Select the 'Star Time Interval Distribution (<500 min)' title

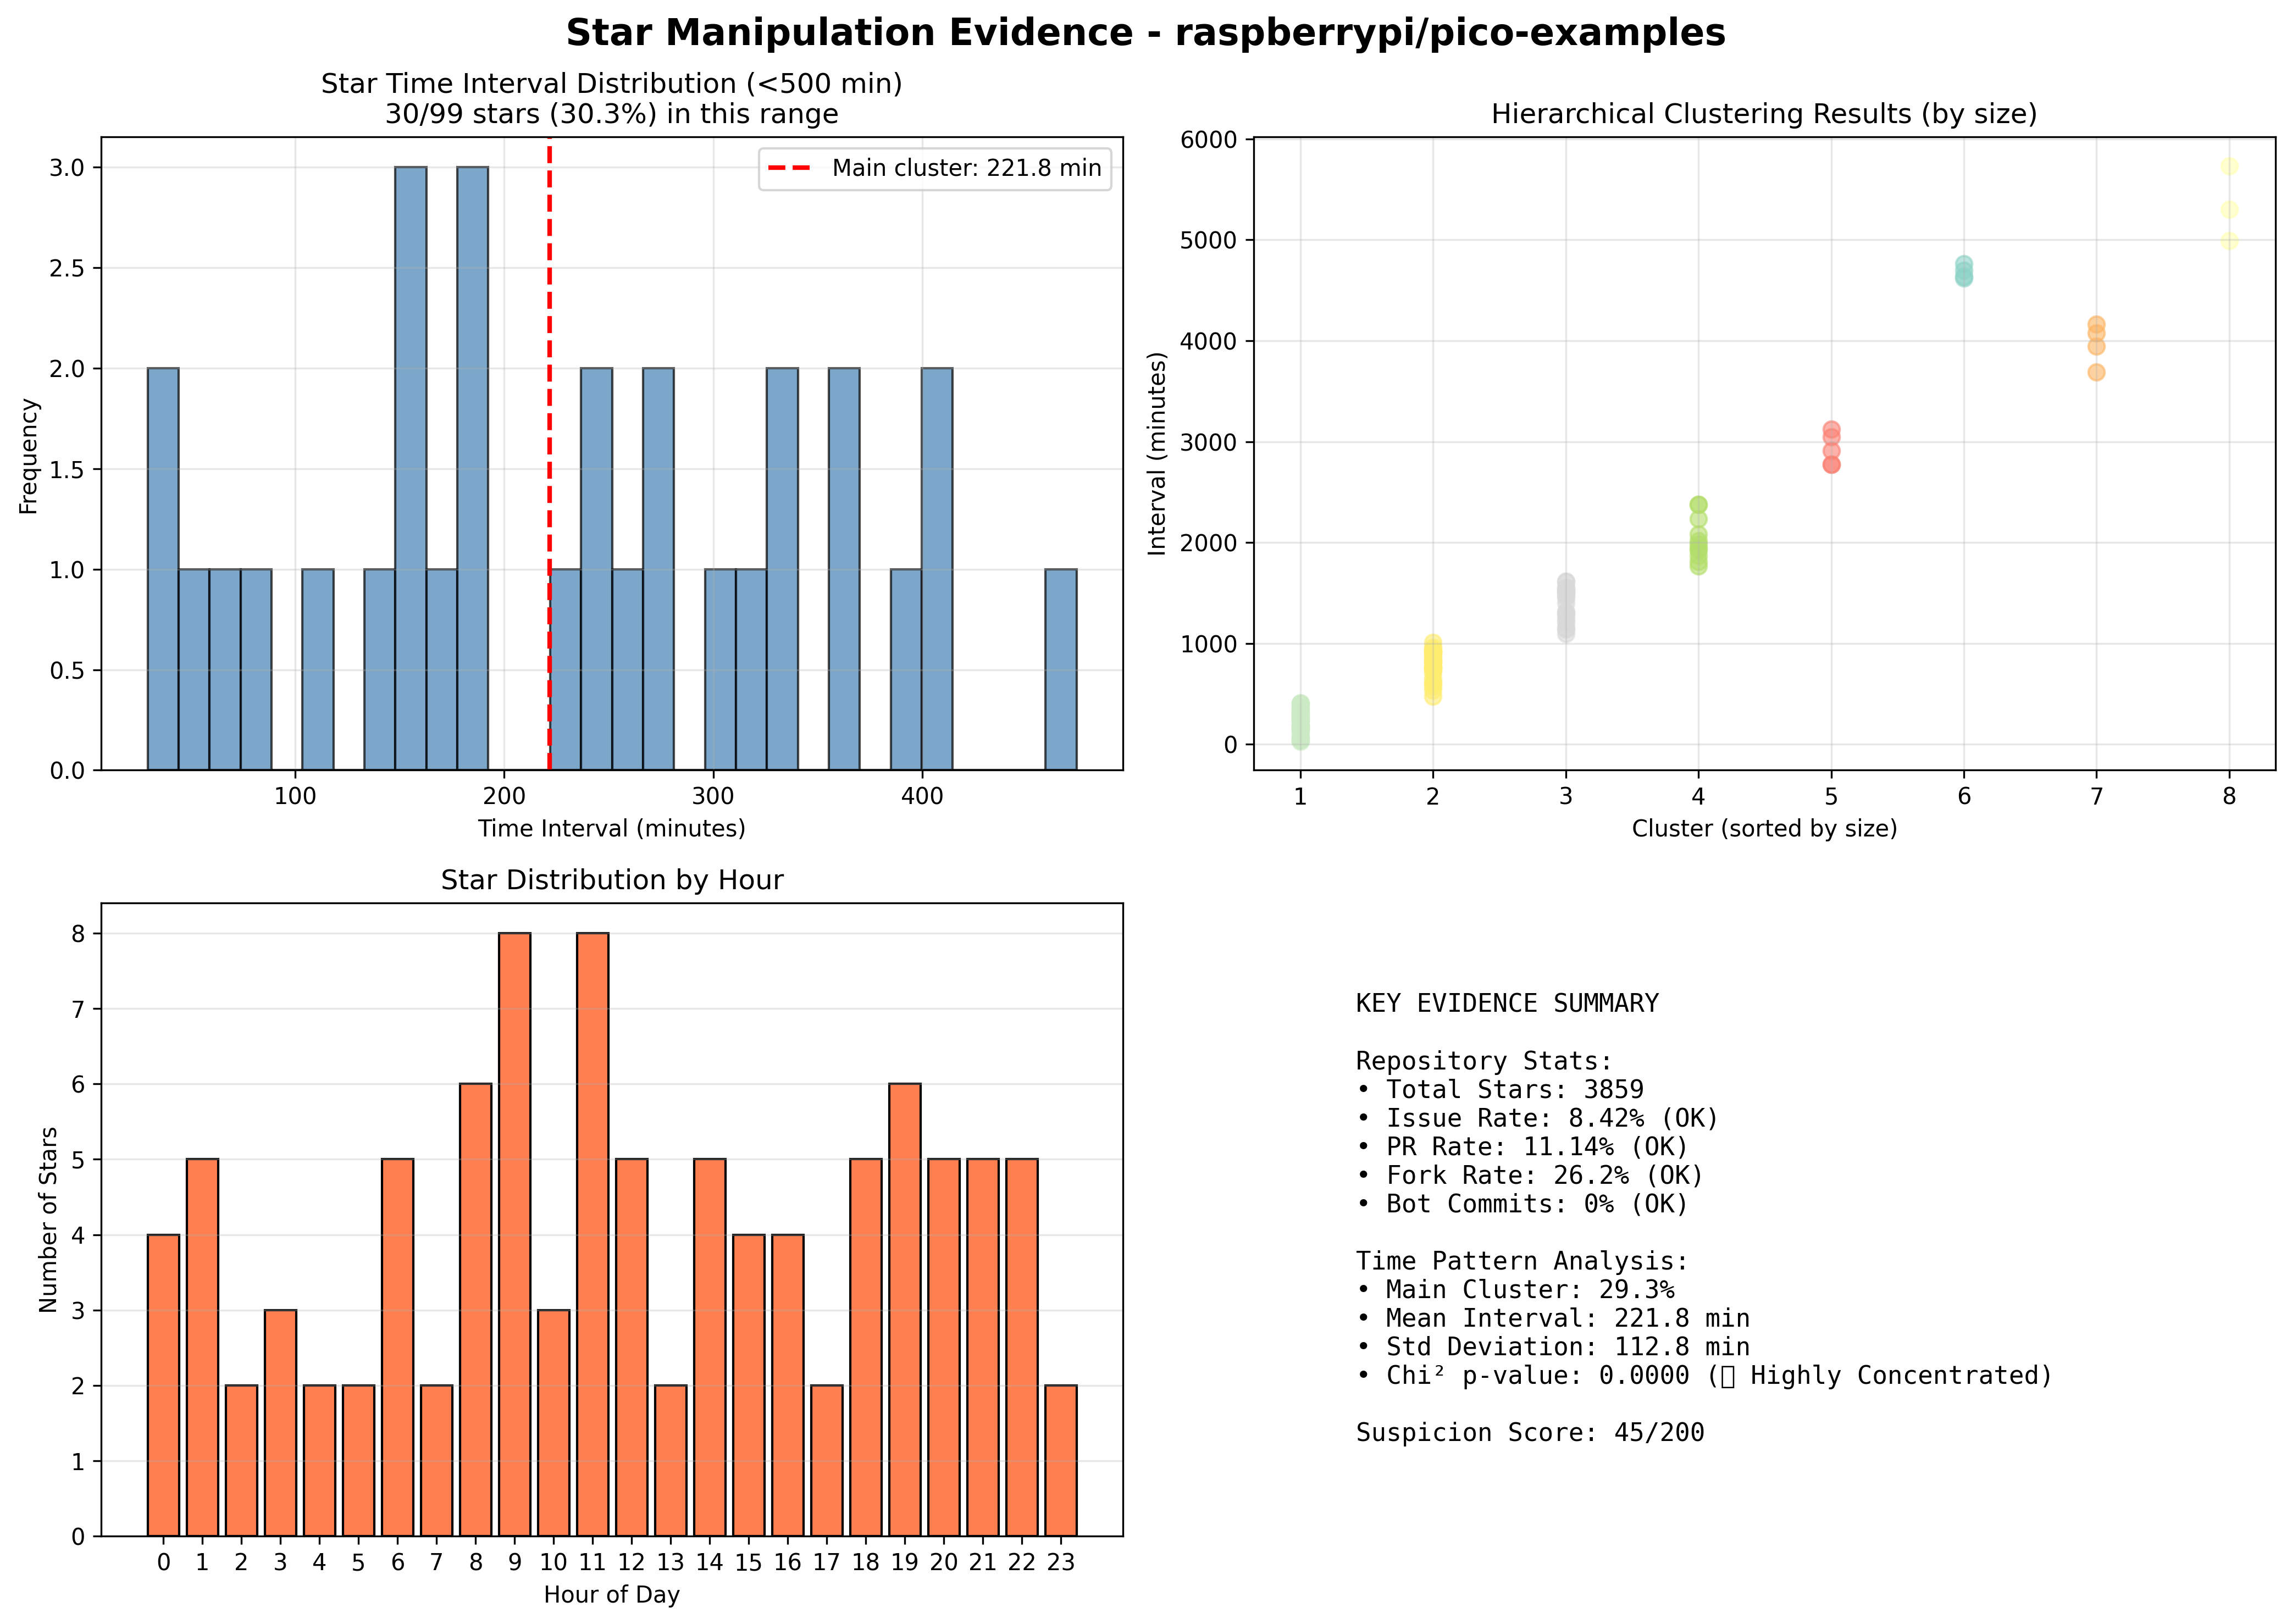click(x=611, y=84)
